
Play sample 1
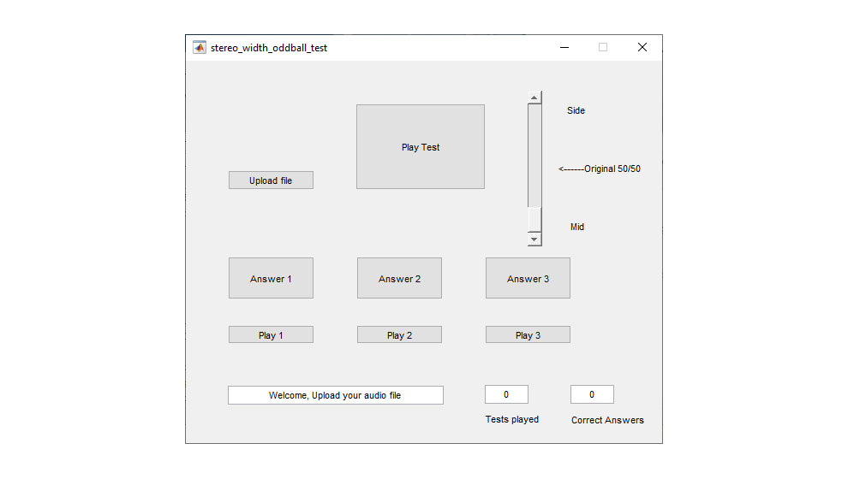pyautogui.click(x=271, y=334)
